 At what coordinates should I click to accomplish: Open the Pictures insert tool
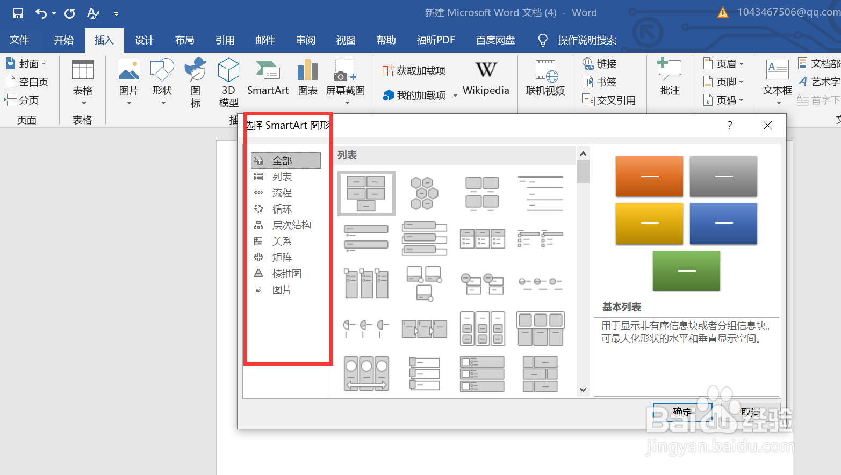(129, 82)
